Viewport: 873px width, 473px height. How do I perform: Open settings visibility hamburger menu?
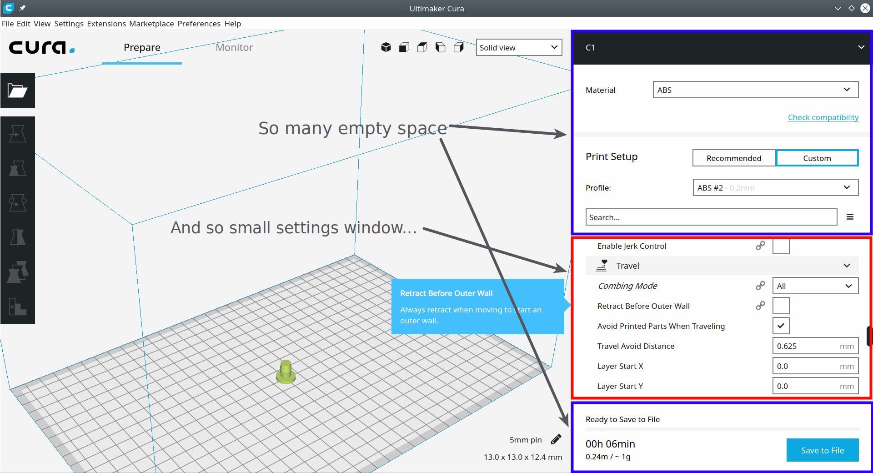(x=850, y=217)
